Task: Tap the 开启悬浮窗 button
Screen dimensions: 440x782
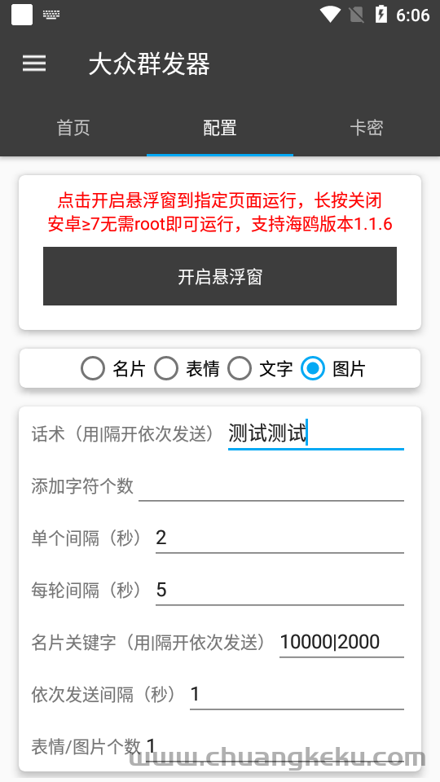Action: click(220, 276)
